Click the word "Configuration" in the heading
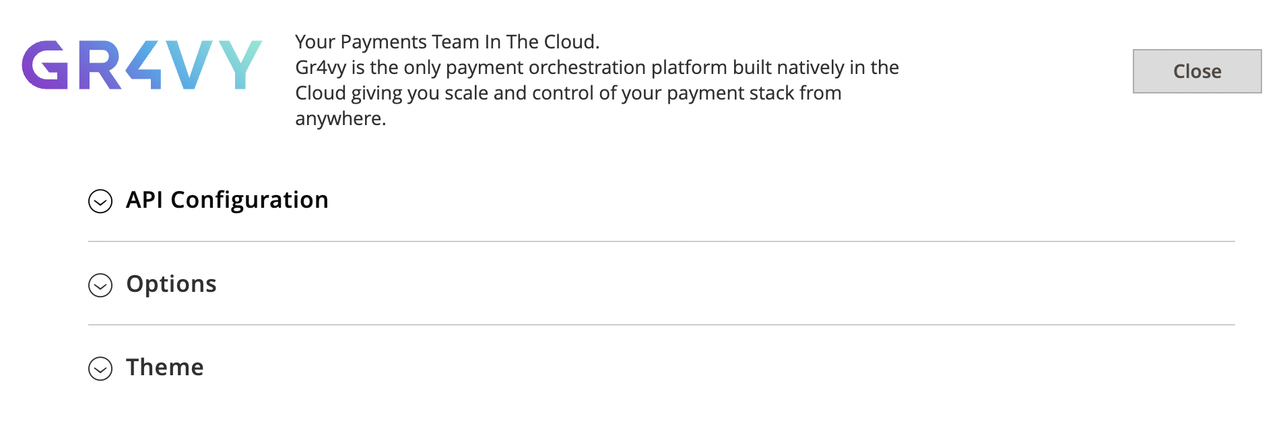Screen dimensions: 1285x425 point(249,200)
